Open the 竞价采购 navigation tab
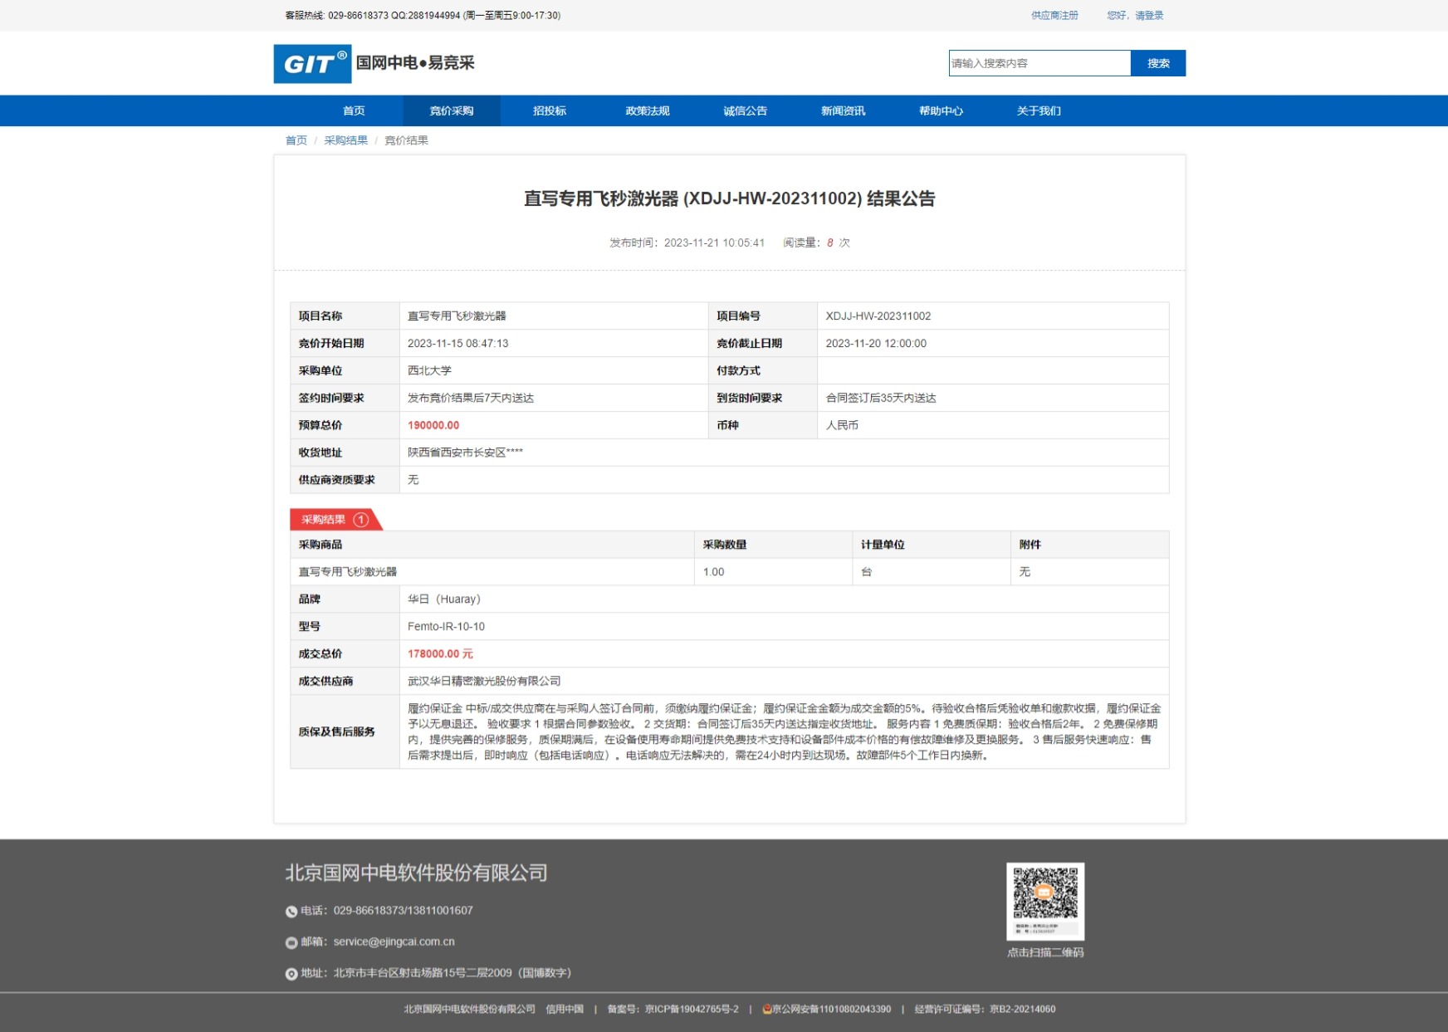 point(451,111)
